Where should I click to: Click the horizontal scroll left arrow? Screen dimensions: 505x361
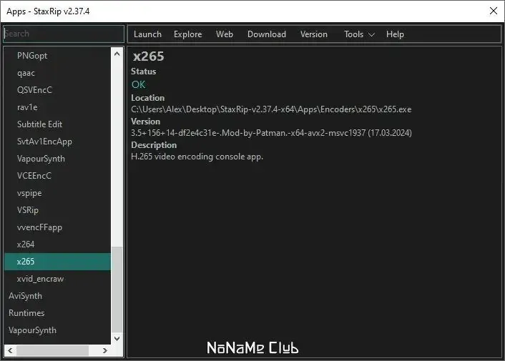click(10, 350)
